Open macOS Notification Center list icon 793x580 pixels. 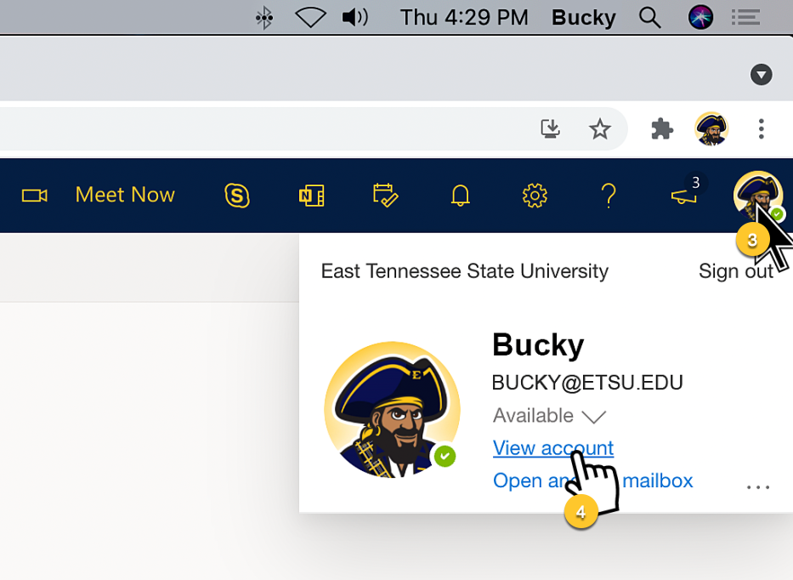tap(745, 18)
